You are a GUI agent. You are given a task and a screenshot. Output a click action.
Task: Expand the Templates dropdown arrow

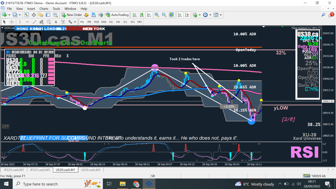[220, 15]
